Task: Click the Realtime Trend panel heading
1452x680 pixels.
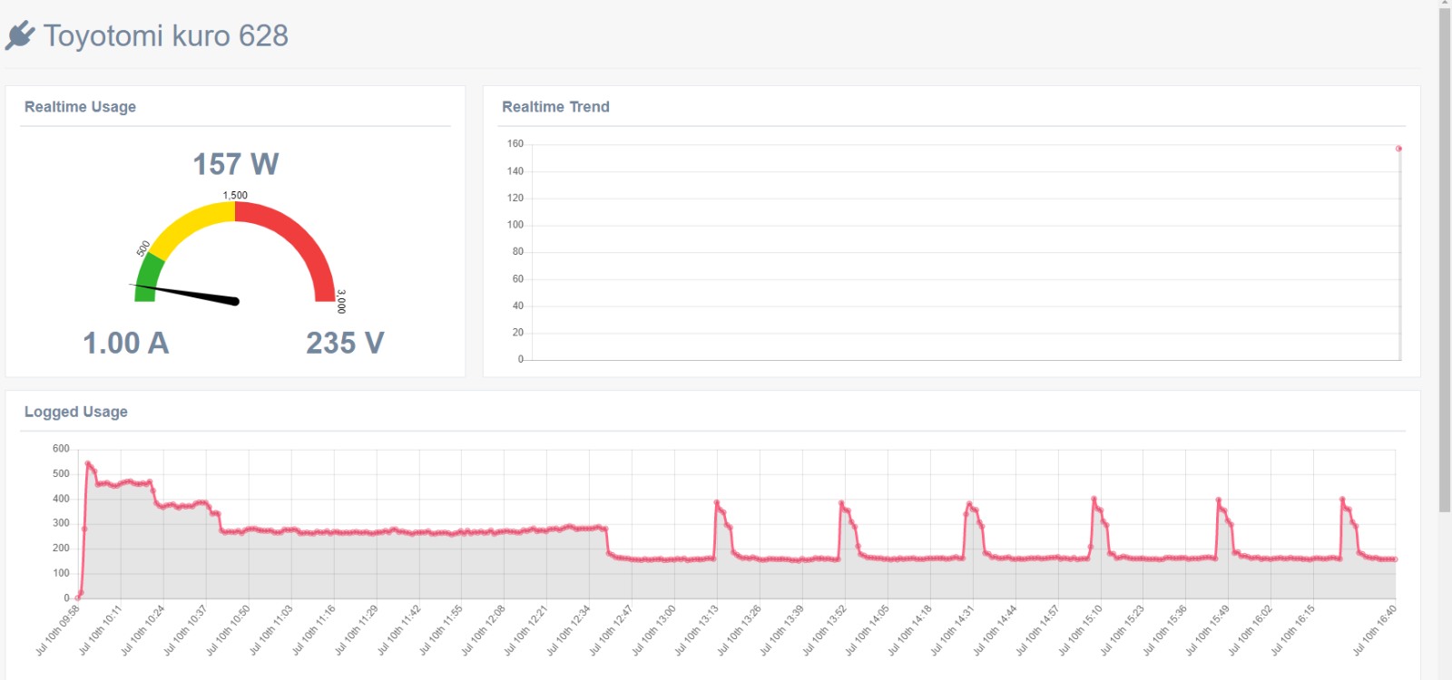Action: (555, 107)
